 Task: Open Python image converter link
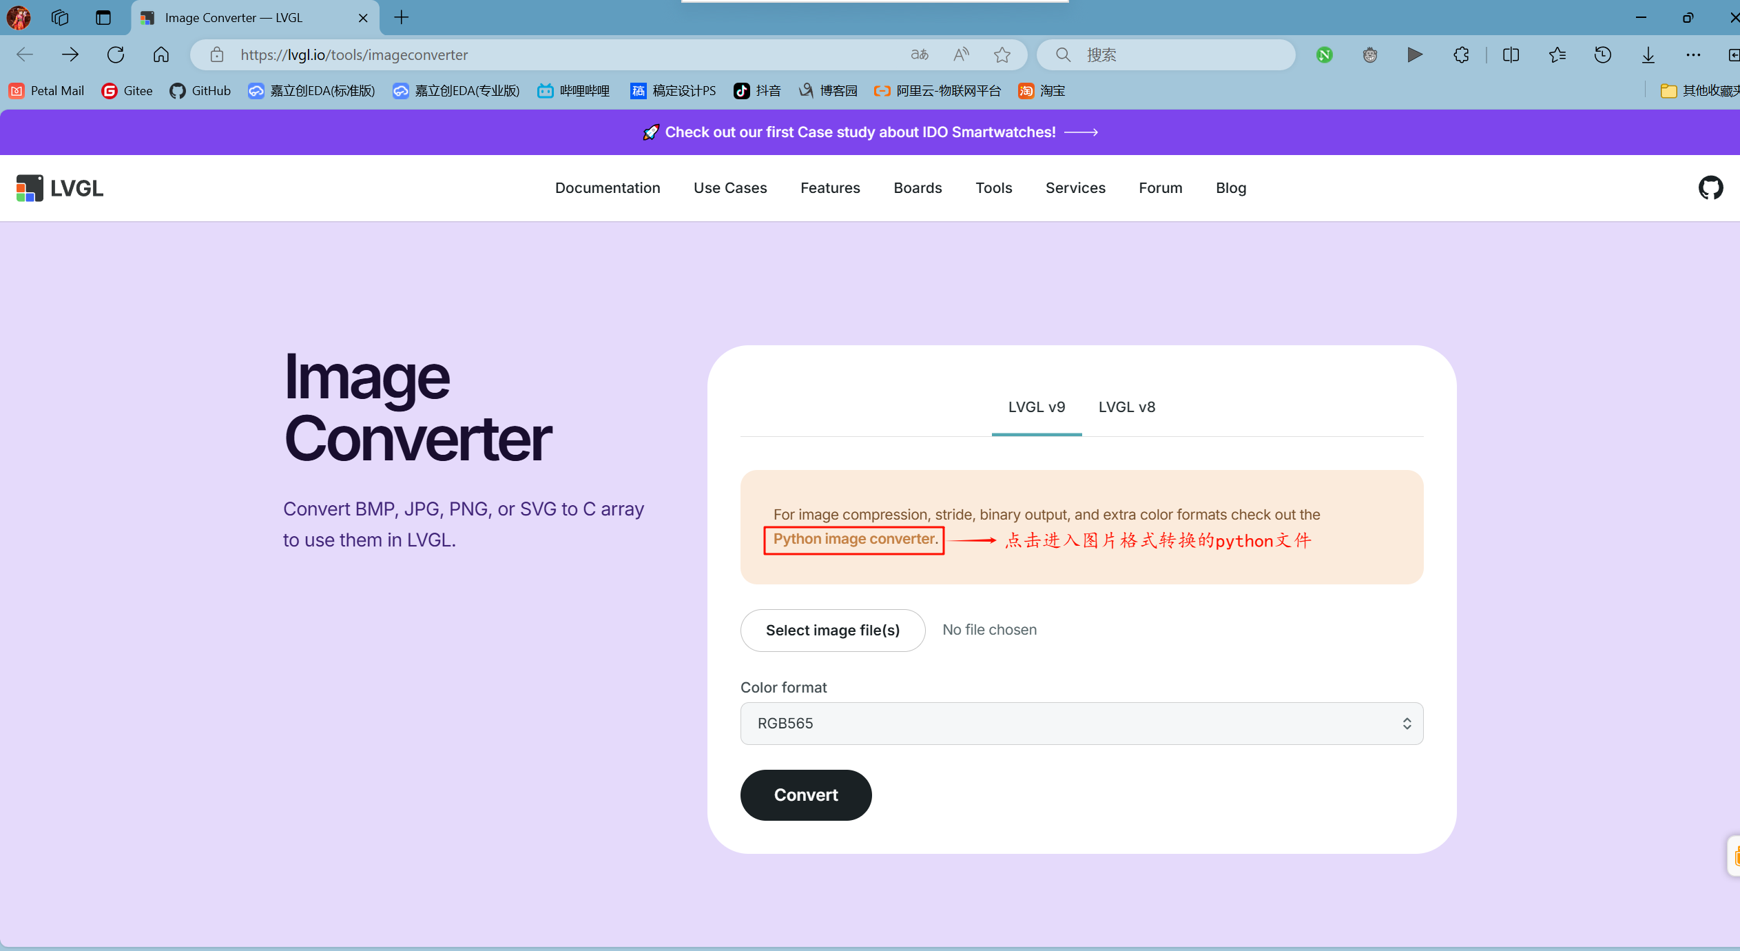[x=856, y=539]
